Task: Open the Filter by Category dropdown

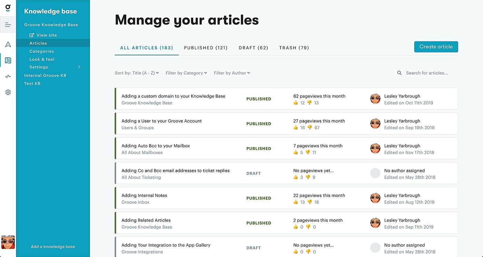Action: pyautogui.click(x=186, y=73)
